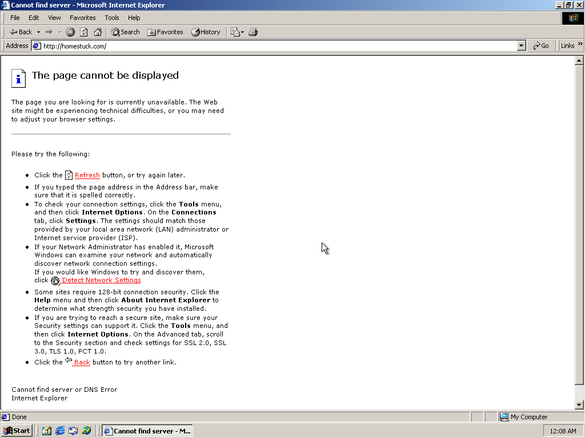Click the 12:08 AM system clock

[x=563, y=431]
